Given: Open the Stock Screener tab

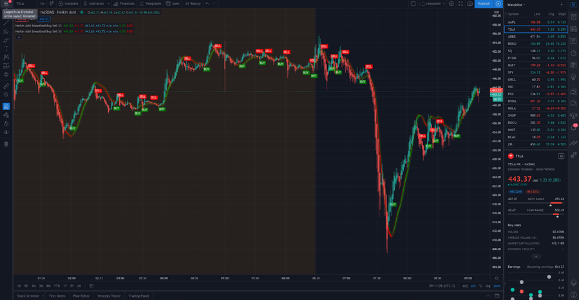Looking at the screenshot, I should tap(28, 296).
